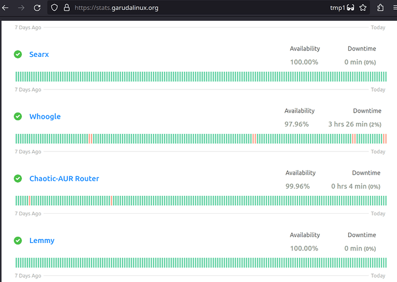
Task: Select Lemmy availability value 100.00%
Action: coord(304,248)
